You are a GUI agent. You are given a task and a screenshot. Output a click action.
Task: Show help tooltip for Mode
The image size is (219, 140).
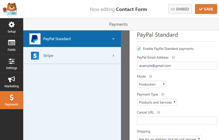click(x=151, y=76)
